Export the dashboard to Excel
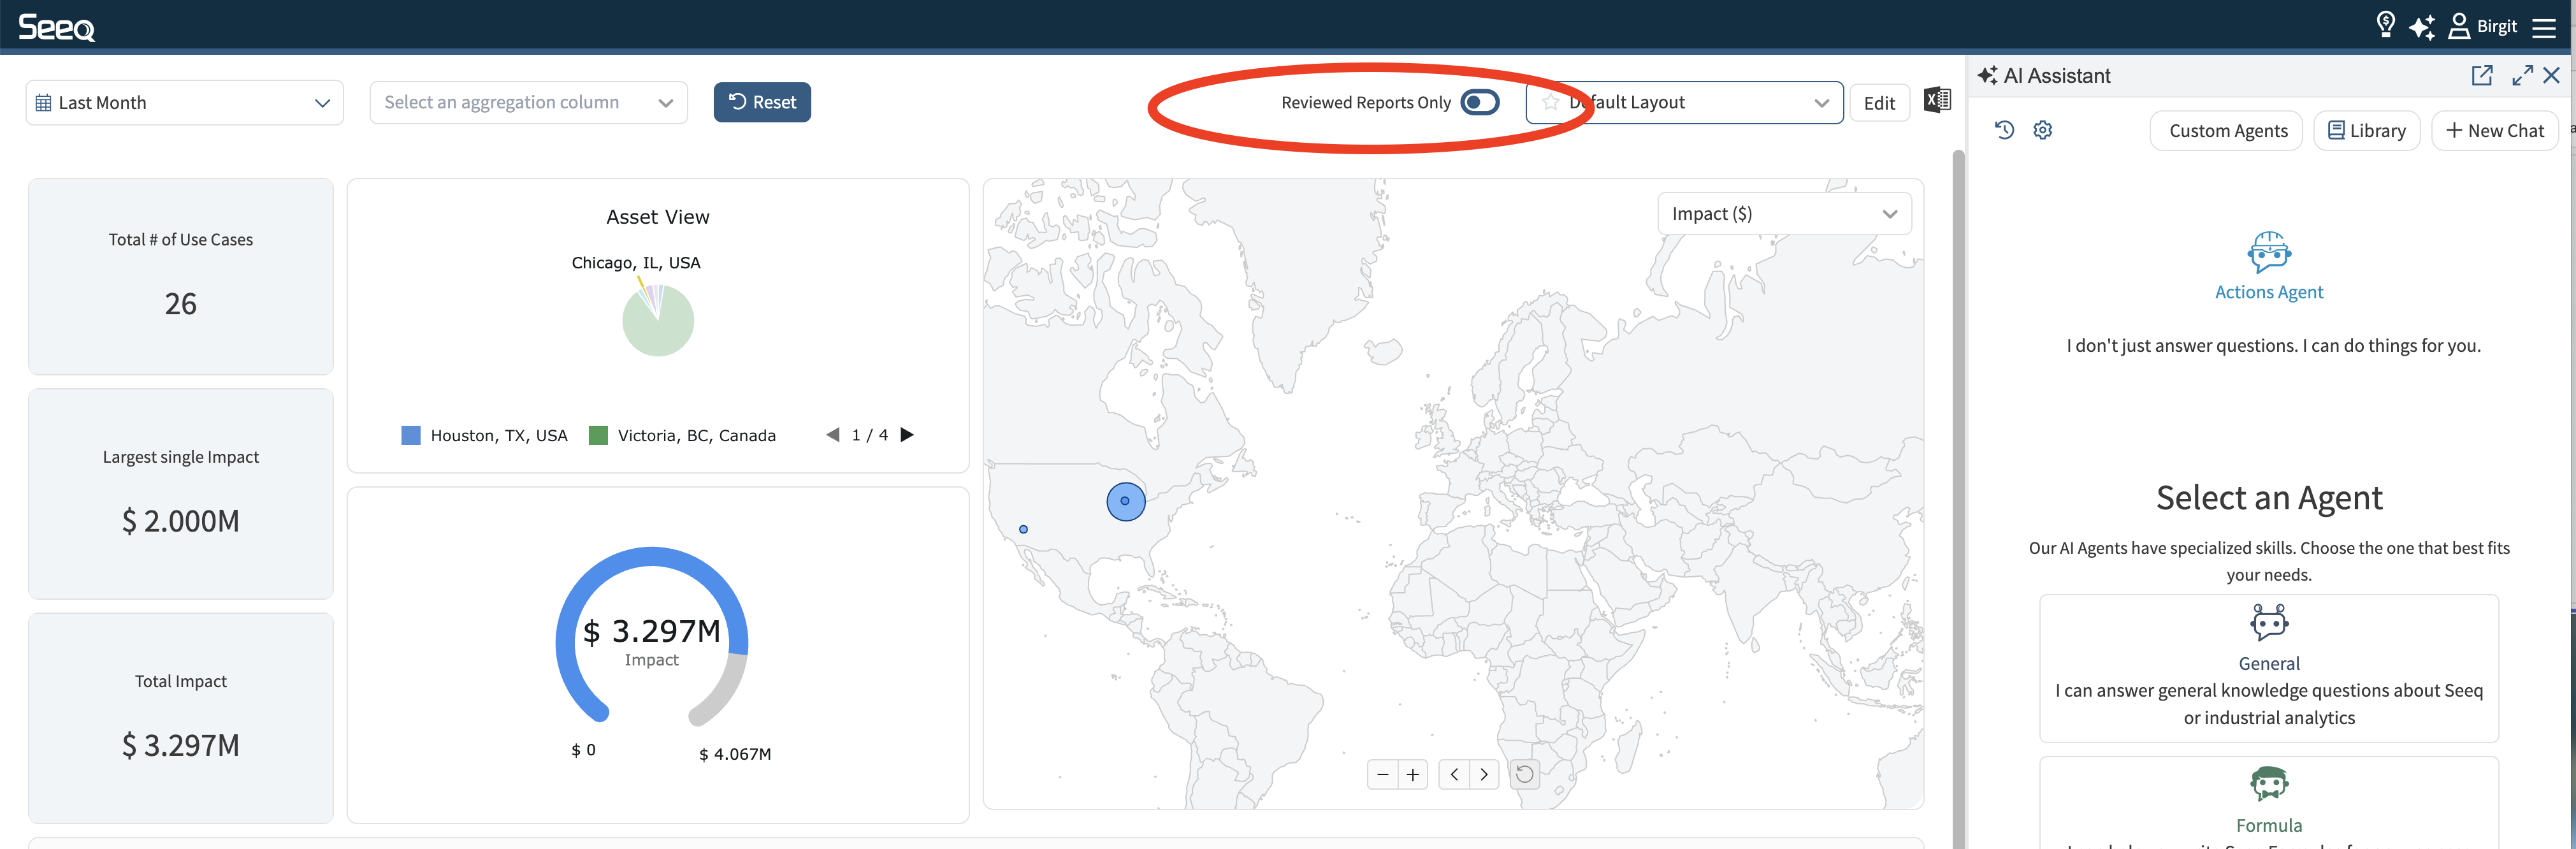 [1937, 100]
